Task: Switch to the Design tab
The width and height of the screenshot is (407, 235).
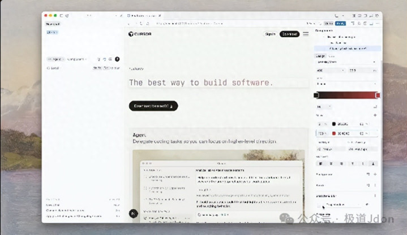Action: 320,56
